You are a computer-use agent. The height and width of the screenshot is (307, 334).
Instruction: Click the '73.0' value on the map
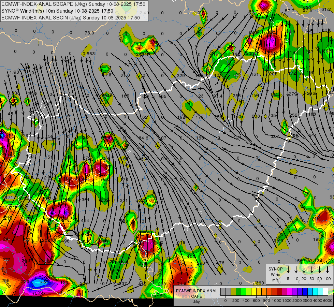89,33
